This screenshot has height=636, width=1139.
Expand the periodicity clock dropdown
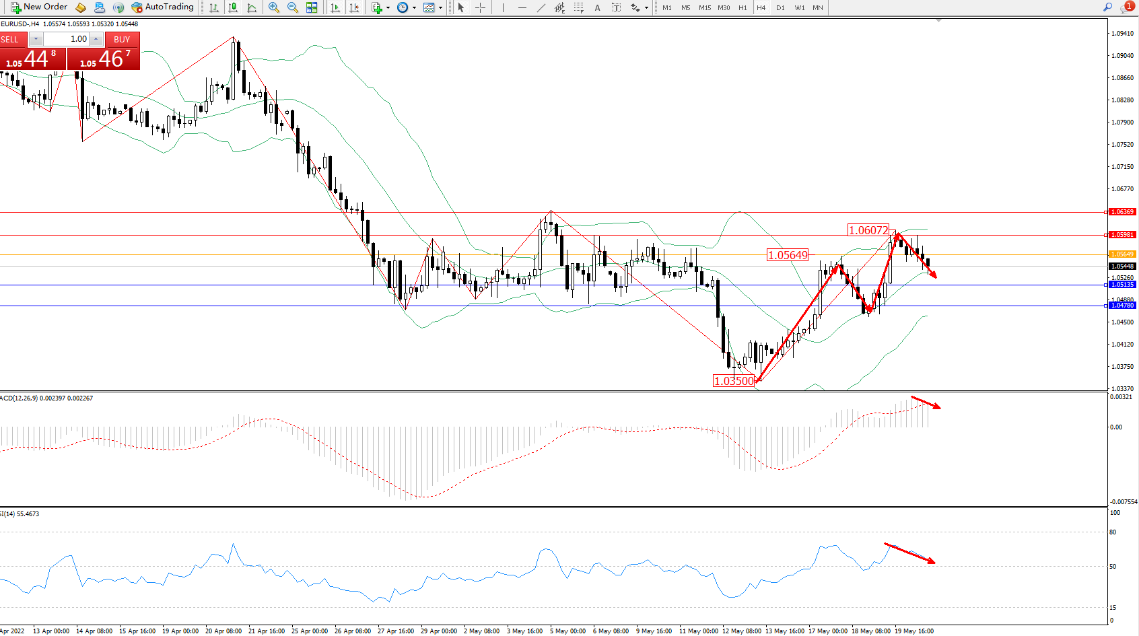[414, 8]
